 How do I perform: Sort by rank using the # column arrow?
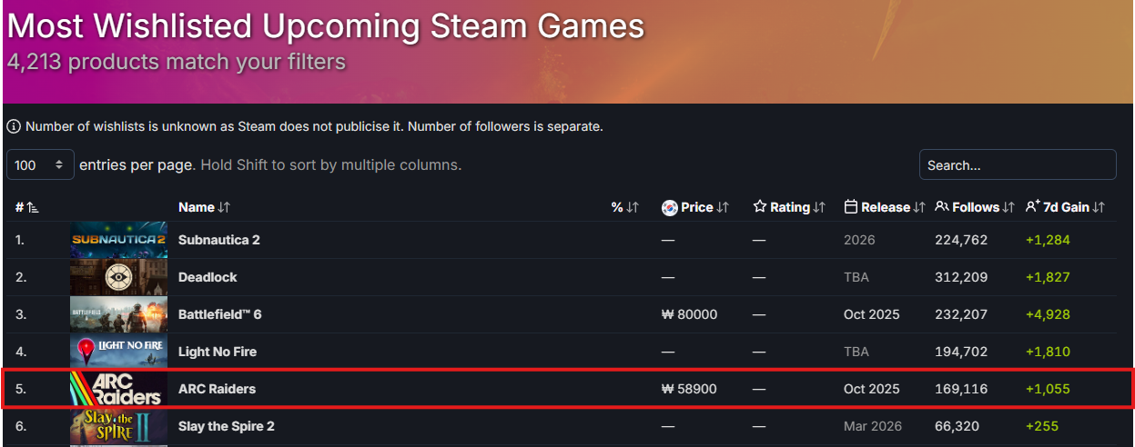pyautogui.click(x=33, y=208)
